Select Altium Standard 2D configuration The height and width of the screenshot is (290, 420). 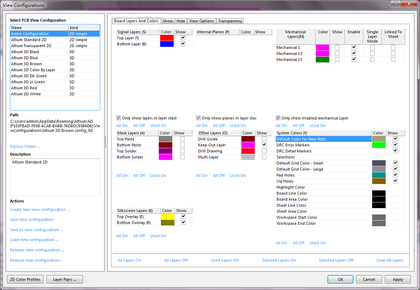point(55,40)
